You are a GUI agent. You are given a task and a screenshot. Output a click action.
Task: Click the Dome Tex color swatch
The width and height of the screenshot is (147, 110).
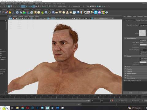click(143, 62)
